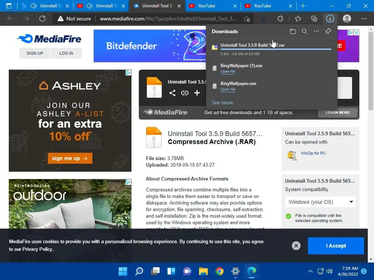Click sign me up on Ashley ad
The height and width of the screenshot is (280, 374).
tap(70, 158)
